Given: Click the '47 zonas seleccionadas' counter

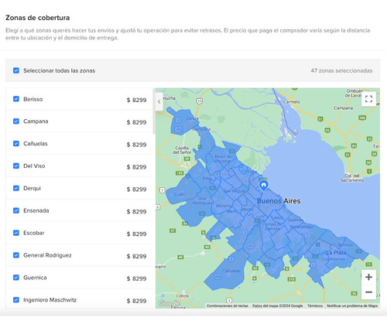Looking at the screenshot, I should pos(341,70).
